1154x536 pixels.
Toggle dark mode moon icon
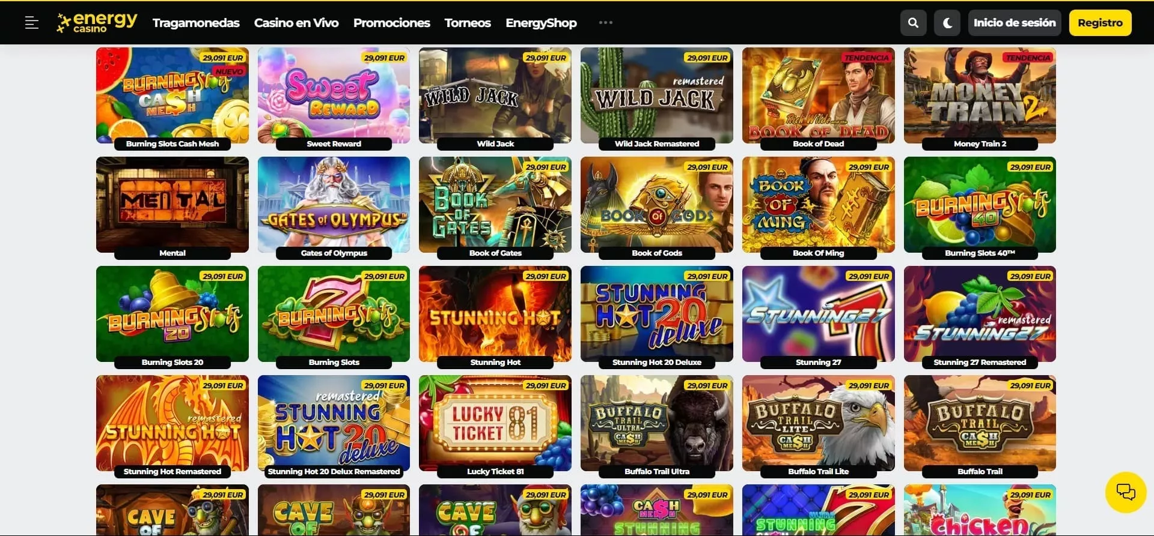[947, 23]
